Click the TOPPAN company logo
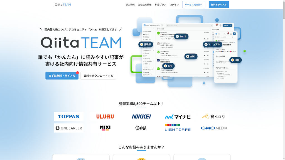Image resolution: width=285 pixels, height=160 pixels. pos(68,117)
